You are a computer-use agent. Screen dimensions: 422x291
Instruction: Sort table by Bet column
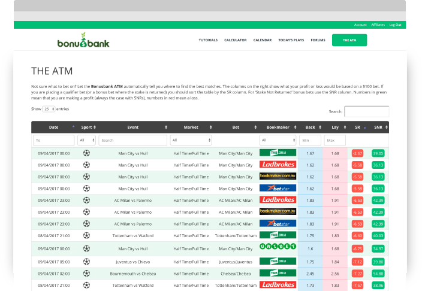(x=236, y=127)
